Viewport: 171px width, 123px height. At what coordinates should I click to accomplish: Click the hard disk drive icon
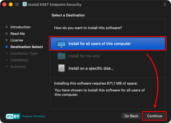point(61,68)
